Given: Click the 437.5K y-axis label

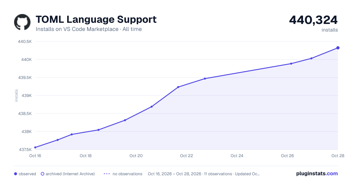Looking at the screenshot, I should click(x=25, y=150).
